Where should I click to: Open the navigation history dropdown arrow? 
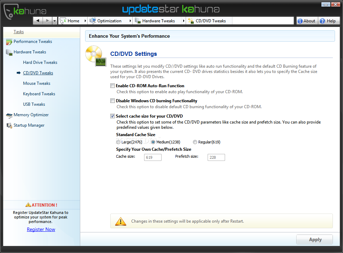(55, 21)
